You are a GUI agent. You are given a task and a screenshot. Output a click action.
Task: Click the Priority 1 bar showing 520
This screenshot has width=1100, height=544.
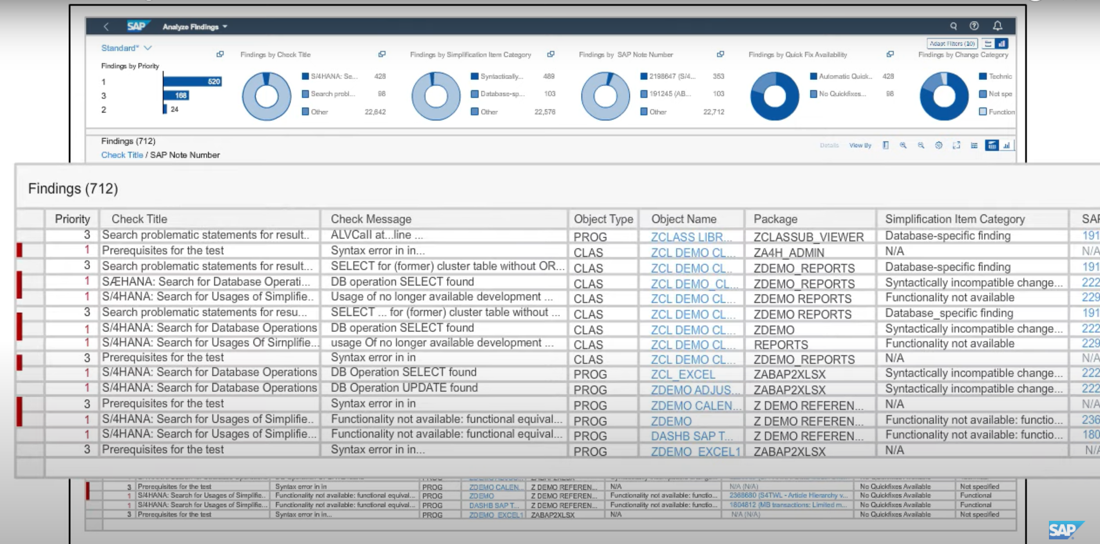tap(191, 82)
